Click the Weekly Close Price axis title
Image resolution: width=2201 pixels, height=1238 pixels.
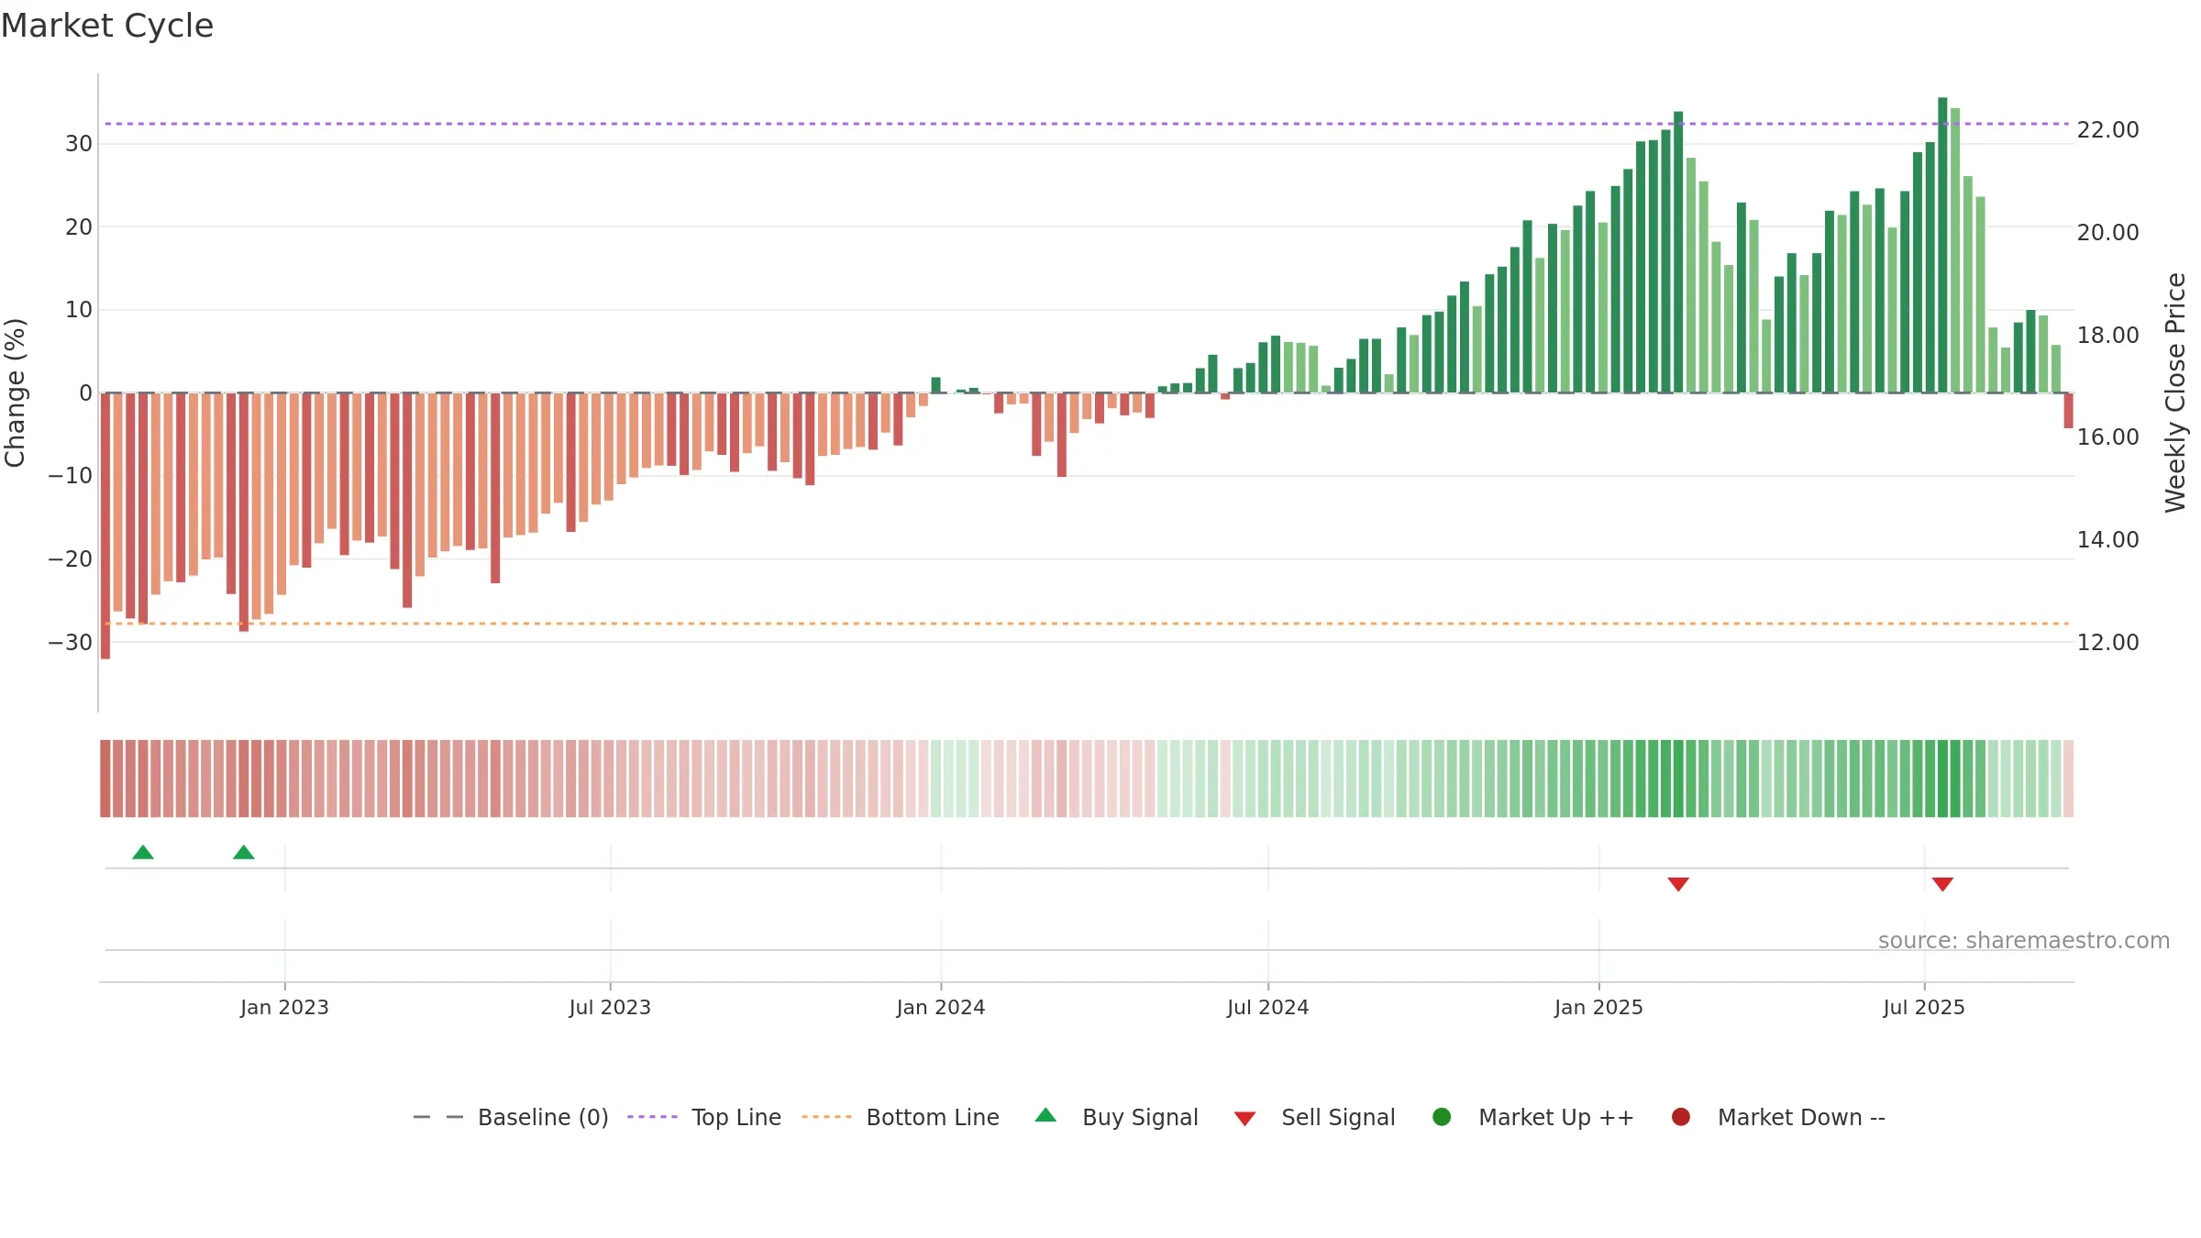click(2175, 392)
